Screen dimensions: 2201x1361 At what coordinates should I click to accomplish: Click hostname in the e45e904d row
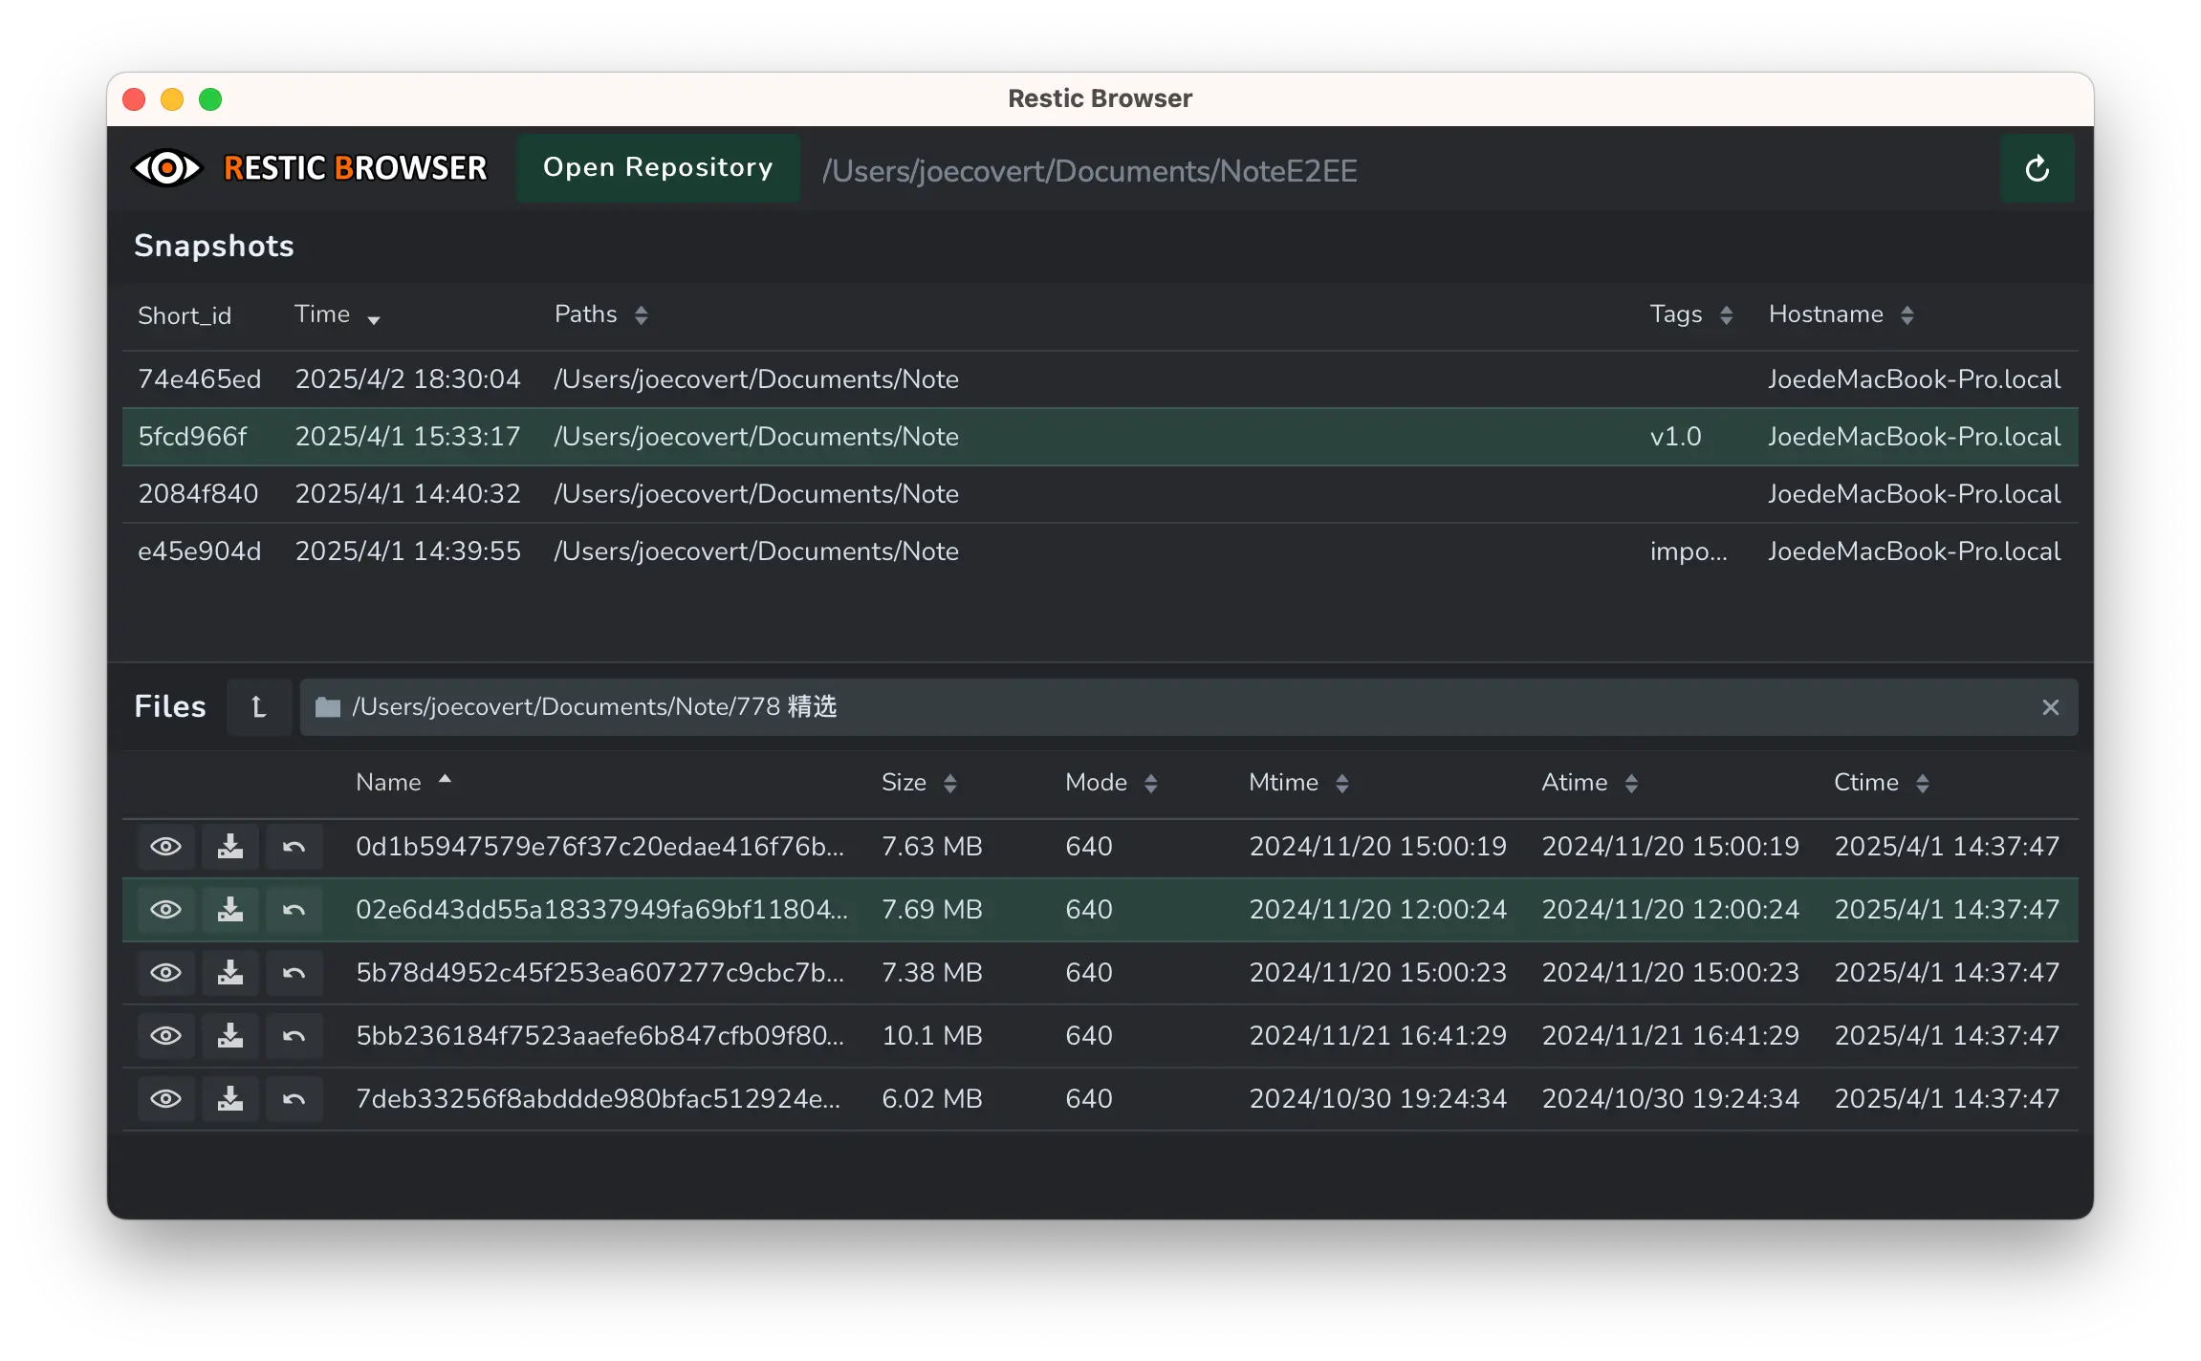click(x=1913, y=551)
